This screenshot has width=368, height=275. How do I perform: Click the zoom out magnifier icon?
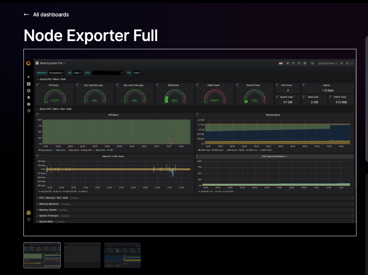pos(342,63)
